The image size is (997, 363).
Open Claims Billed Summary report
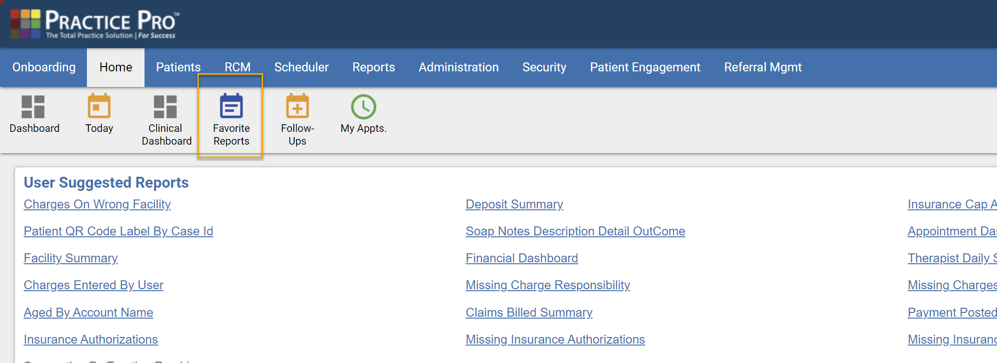[529, 312]
